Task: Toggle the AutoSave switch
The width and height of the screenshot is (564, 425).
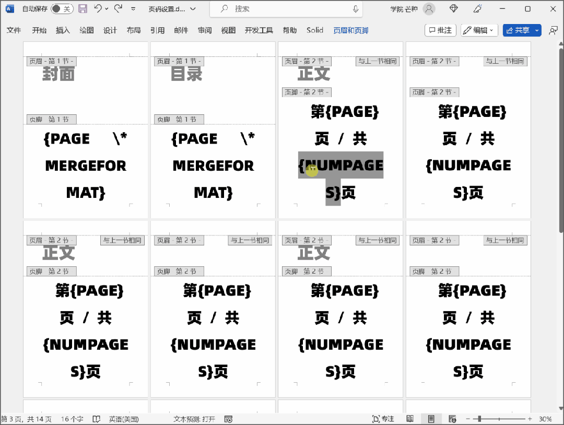Action: [62, 9]
